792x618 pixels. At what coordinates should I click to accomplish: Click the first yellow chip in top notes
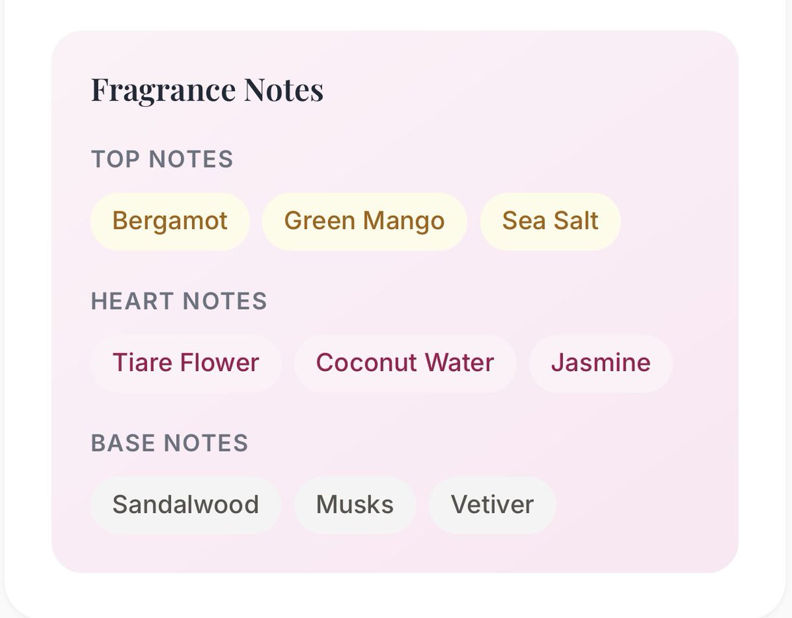(x=170, y=221)
